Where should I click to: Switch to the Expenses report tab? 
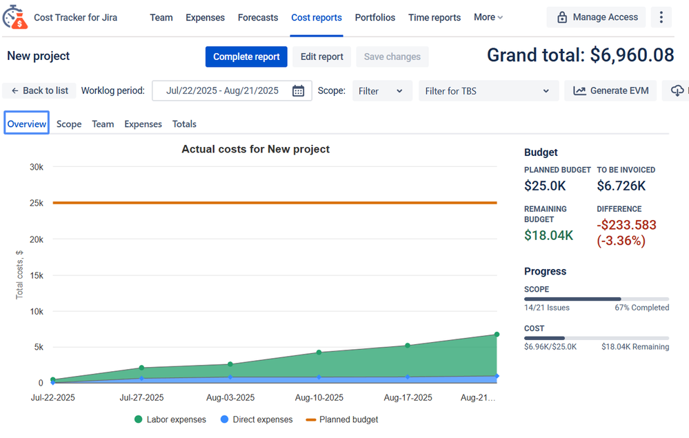(x=143, y=124)
